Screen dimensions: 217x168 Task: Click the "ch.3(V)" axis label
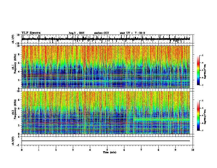click(13, 141)
